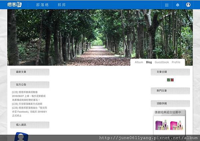
Task: Click the 最新文章 section header
Action: pyautogui.click(x=30, y=72)
